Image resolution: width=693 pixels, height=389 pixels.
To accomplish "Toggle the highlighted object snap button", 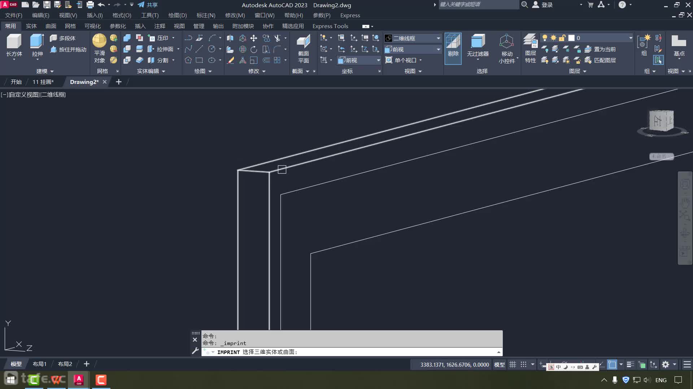I will [x=612, y=365].
